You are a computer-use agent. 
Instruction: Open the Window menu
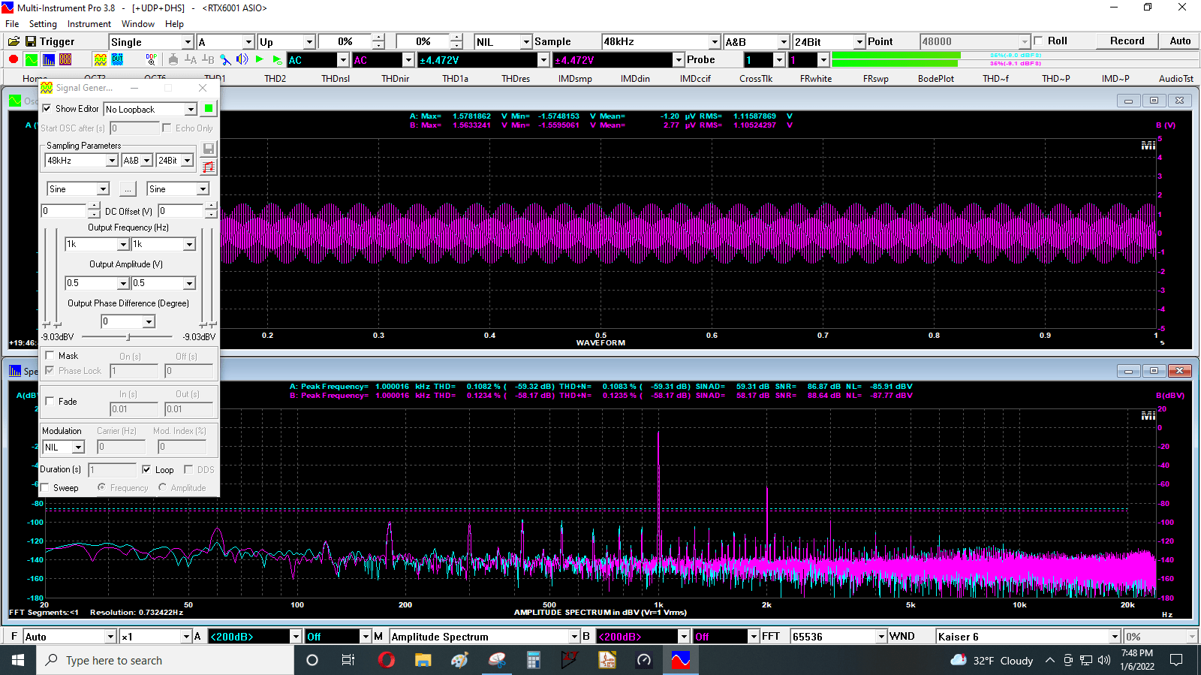138,24
